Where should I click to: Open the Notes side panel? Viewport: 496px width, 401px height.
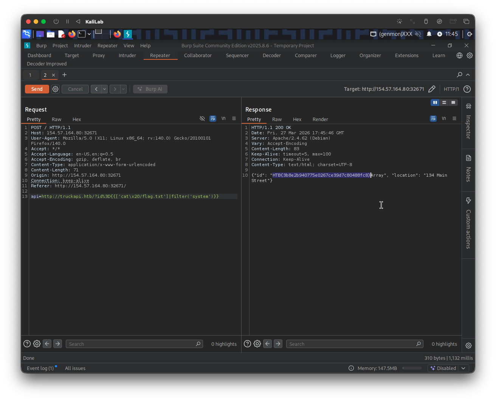[468, 169]
